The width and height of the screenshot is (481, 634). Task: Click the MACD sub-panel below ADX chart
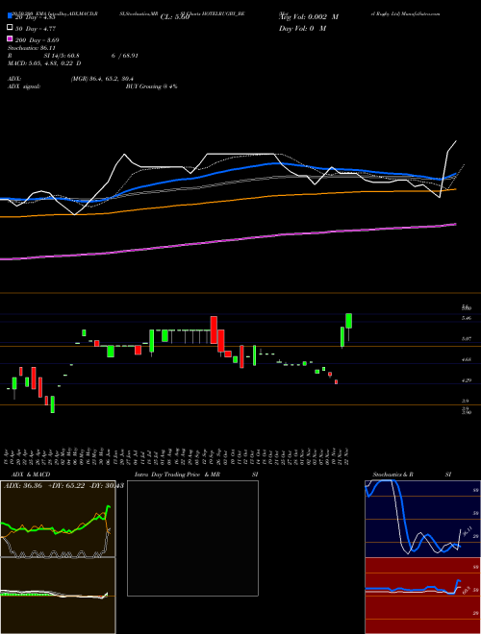pyautogui.click(x=58, y=596)
